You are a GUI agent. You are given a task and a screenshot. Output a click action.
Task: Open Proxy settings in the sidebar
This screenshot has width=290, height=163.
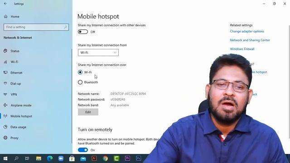click(x=14, y=138)
